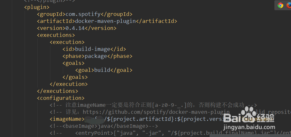291x137 pixels.
Task: Click the GitHub docker-maven-plugin URL in comment
Action: pyautogui.click(x=157, y=112)
